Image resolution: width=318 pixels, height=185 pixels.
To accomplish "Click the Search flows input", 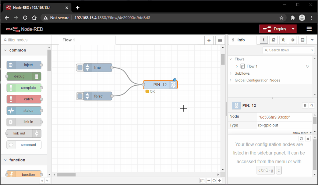I will 287,50.
